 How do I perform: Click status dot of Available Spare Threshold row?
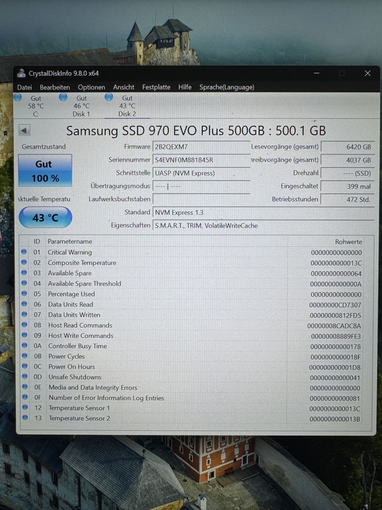[24, 283]
